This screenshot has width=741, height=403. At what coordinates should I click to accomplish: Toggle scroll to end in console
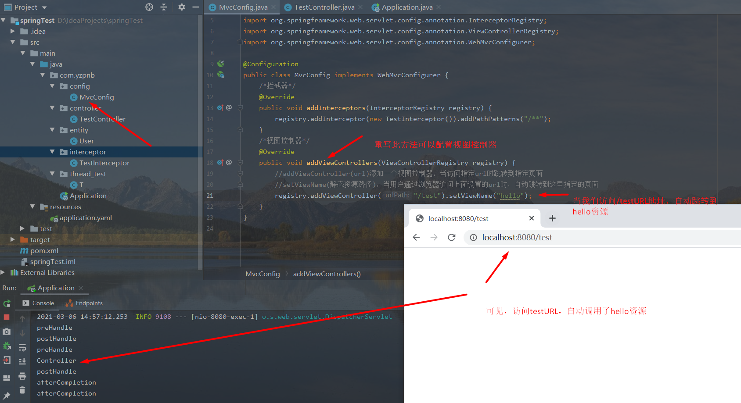point(22,362)
